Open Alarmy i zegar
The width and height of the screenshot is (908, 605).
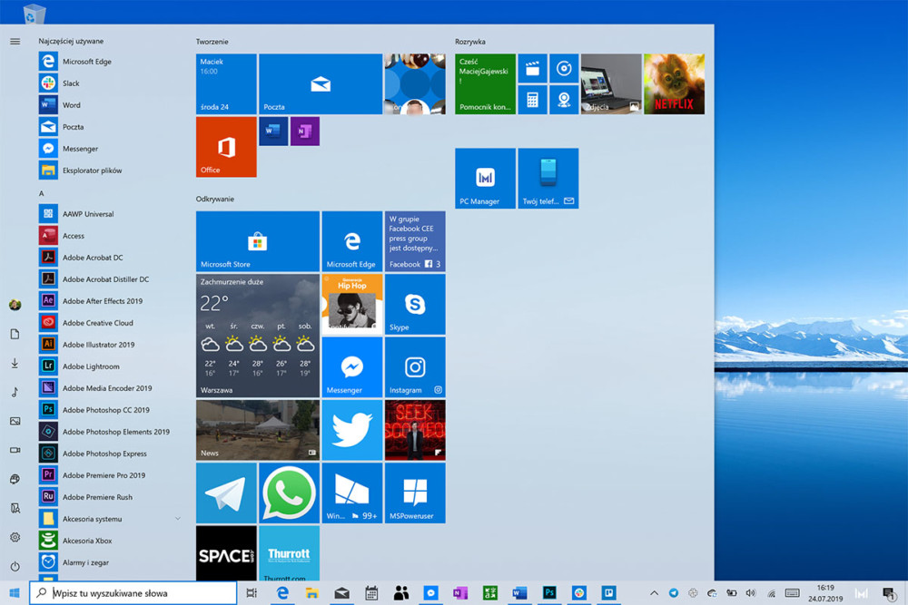coord(110,562)
